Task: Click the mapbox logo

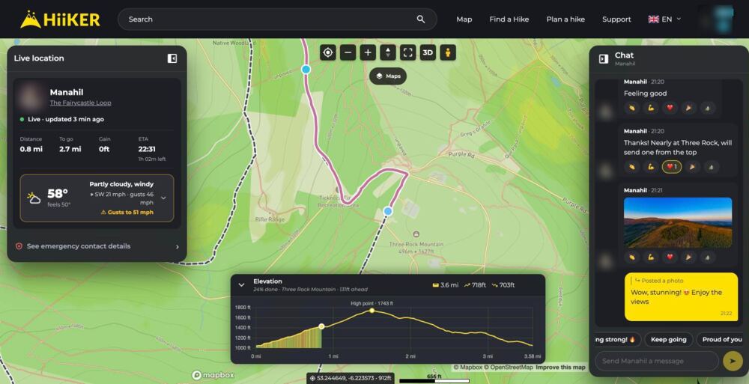Action: pos(213,376)
